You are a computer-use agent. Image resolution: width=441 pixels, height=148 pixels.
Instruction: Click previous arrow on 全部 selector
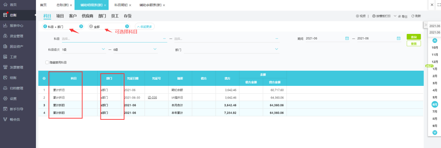[91, 27]
